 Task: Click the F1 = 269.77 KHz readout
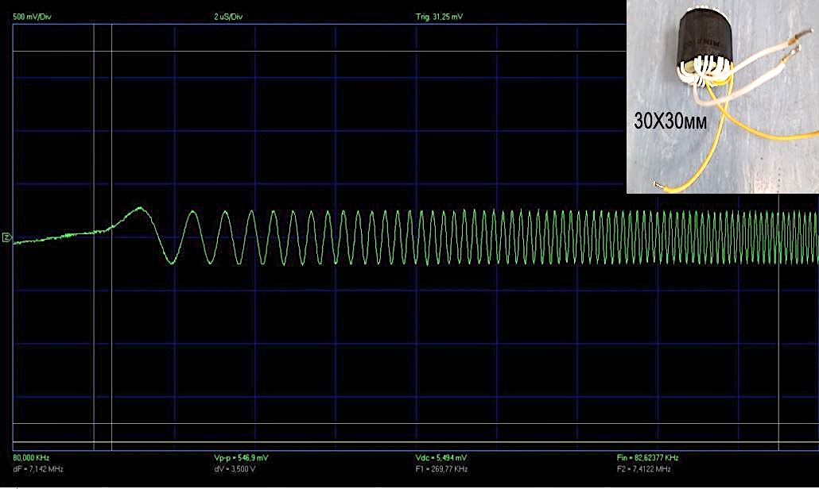tap(441, 469)
